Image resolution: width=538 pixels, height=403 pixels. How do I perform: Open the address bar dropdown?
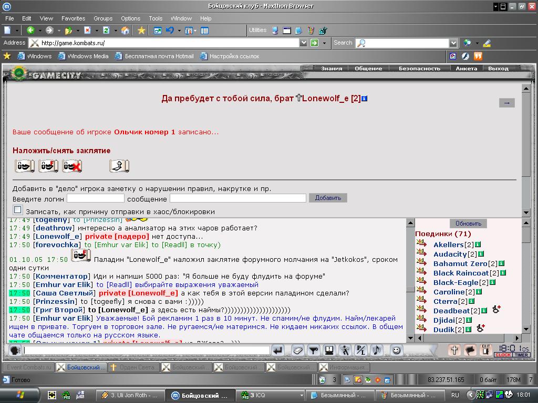click(x=303, y=43)
